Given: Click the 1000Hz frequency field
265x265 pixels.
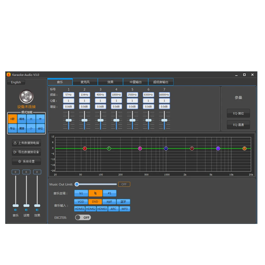Looking at the screenshot, I should (116, 95).
